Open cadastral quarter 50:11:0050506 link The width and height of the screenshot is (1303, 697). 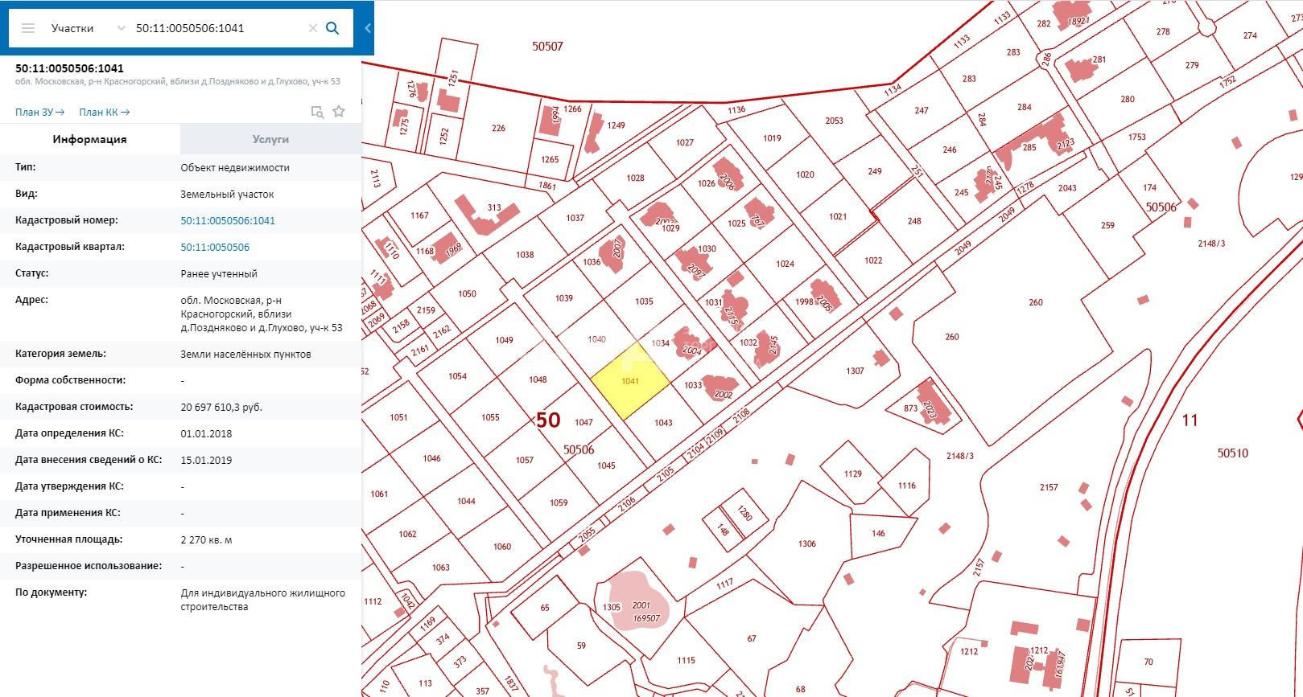[x=215, y=247]
